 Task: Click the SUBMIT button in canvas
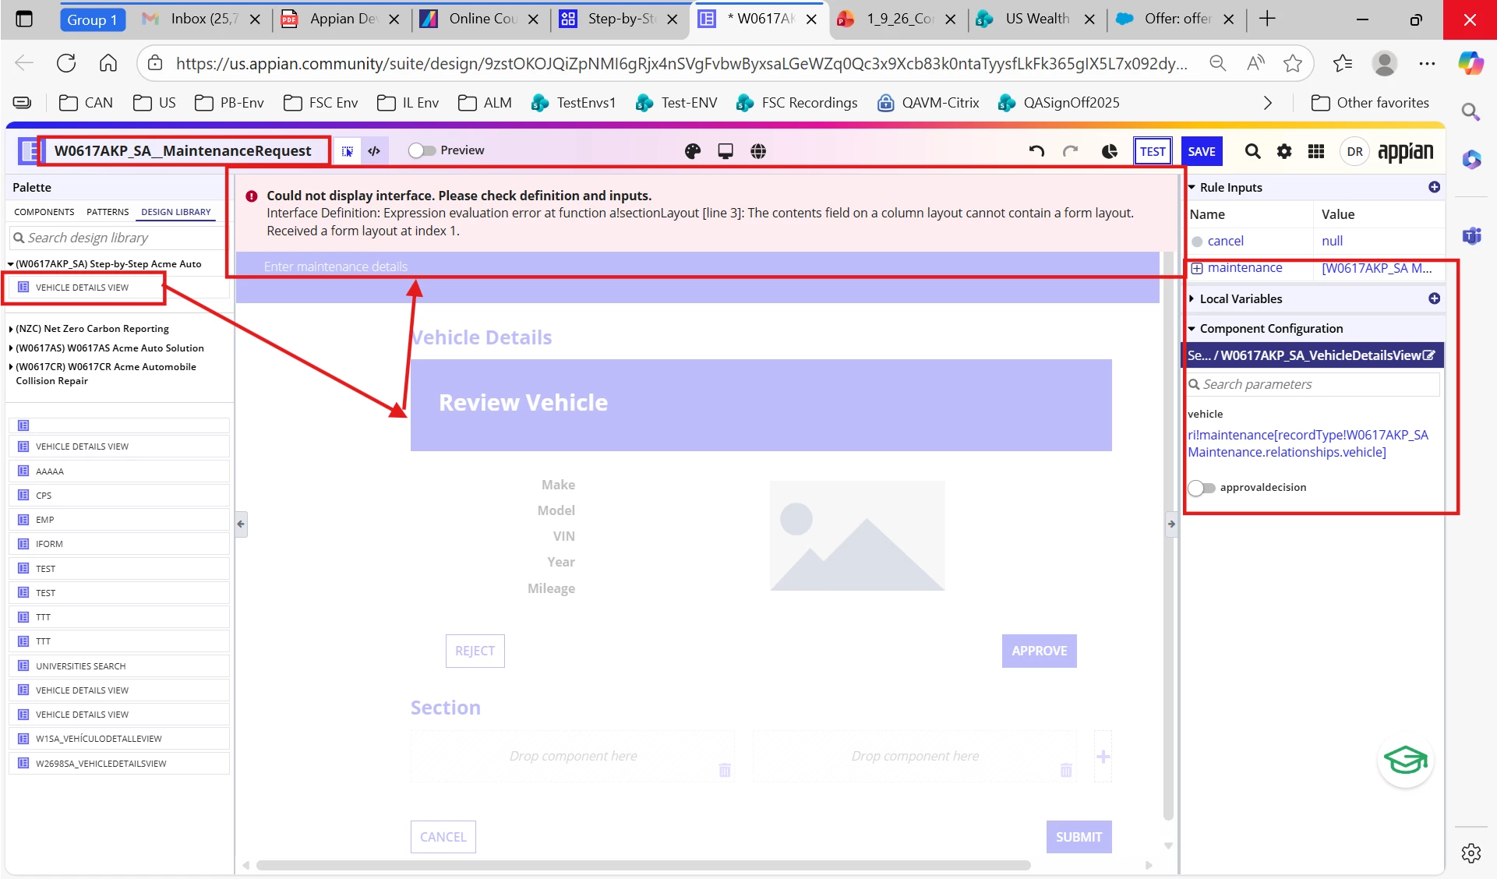point(1079,837)
